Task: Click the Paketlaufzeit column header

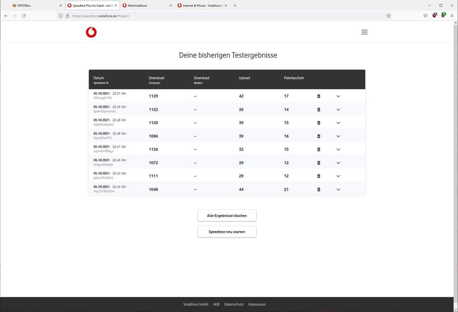Action: click(x=294, y=78)
